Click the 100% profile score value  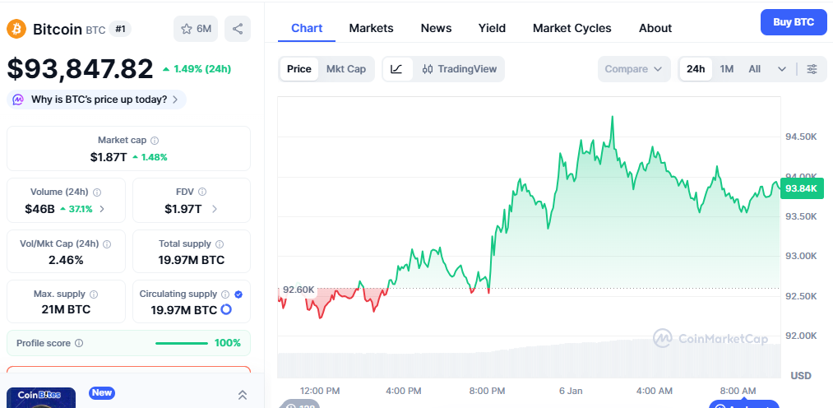click(228, 343)
